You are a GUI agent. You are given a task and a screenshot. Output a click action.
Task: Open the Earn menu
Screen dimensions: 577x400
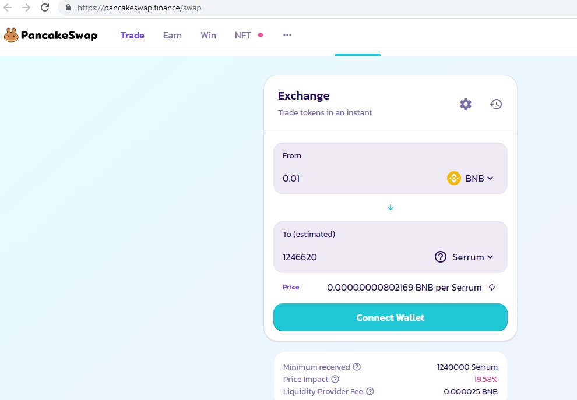172,36
